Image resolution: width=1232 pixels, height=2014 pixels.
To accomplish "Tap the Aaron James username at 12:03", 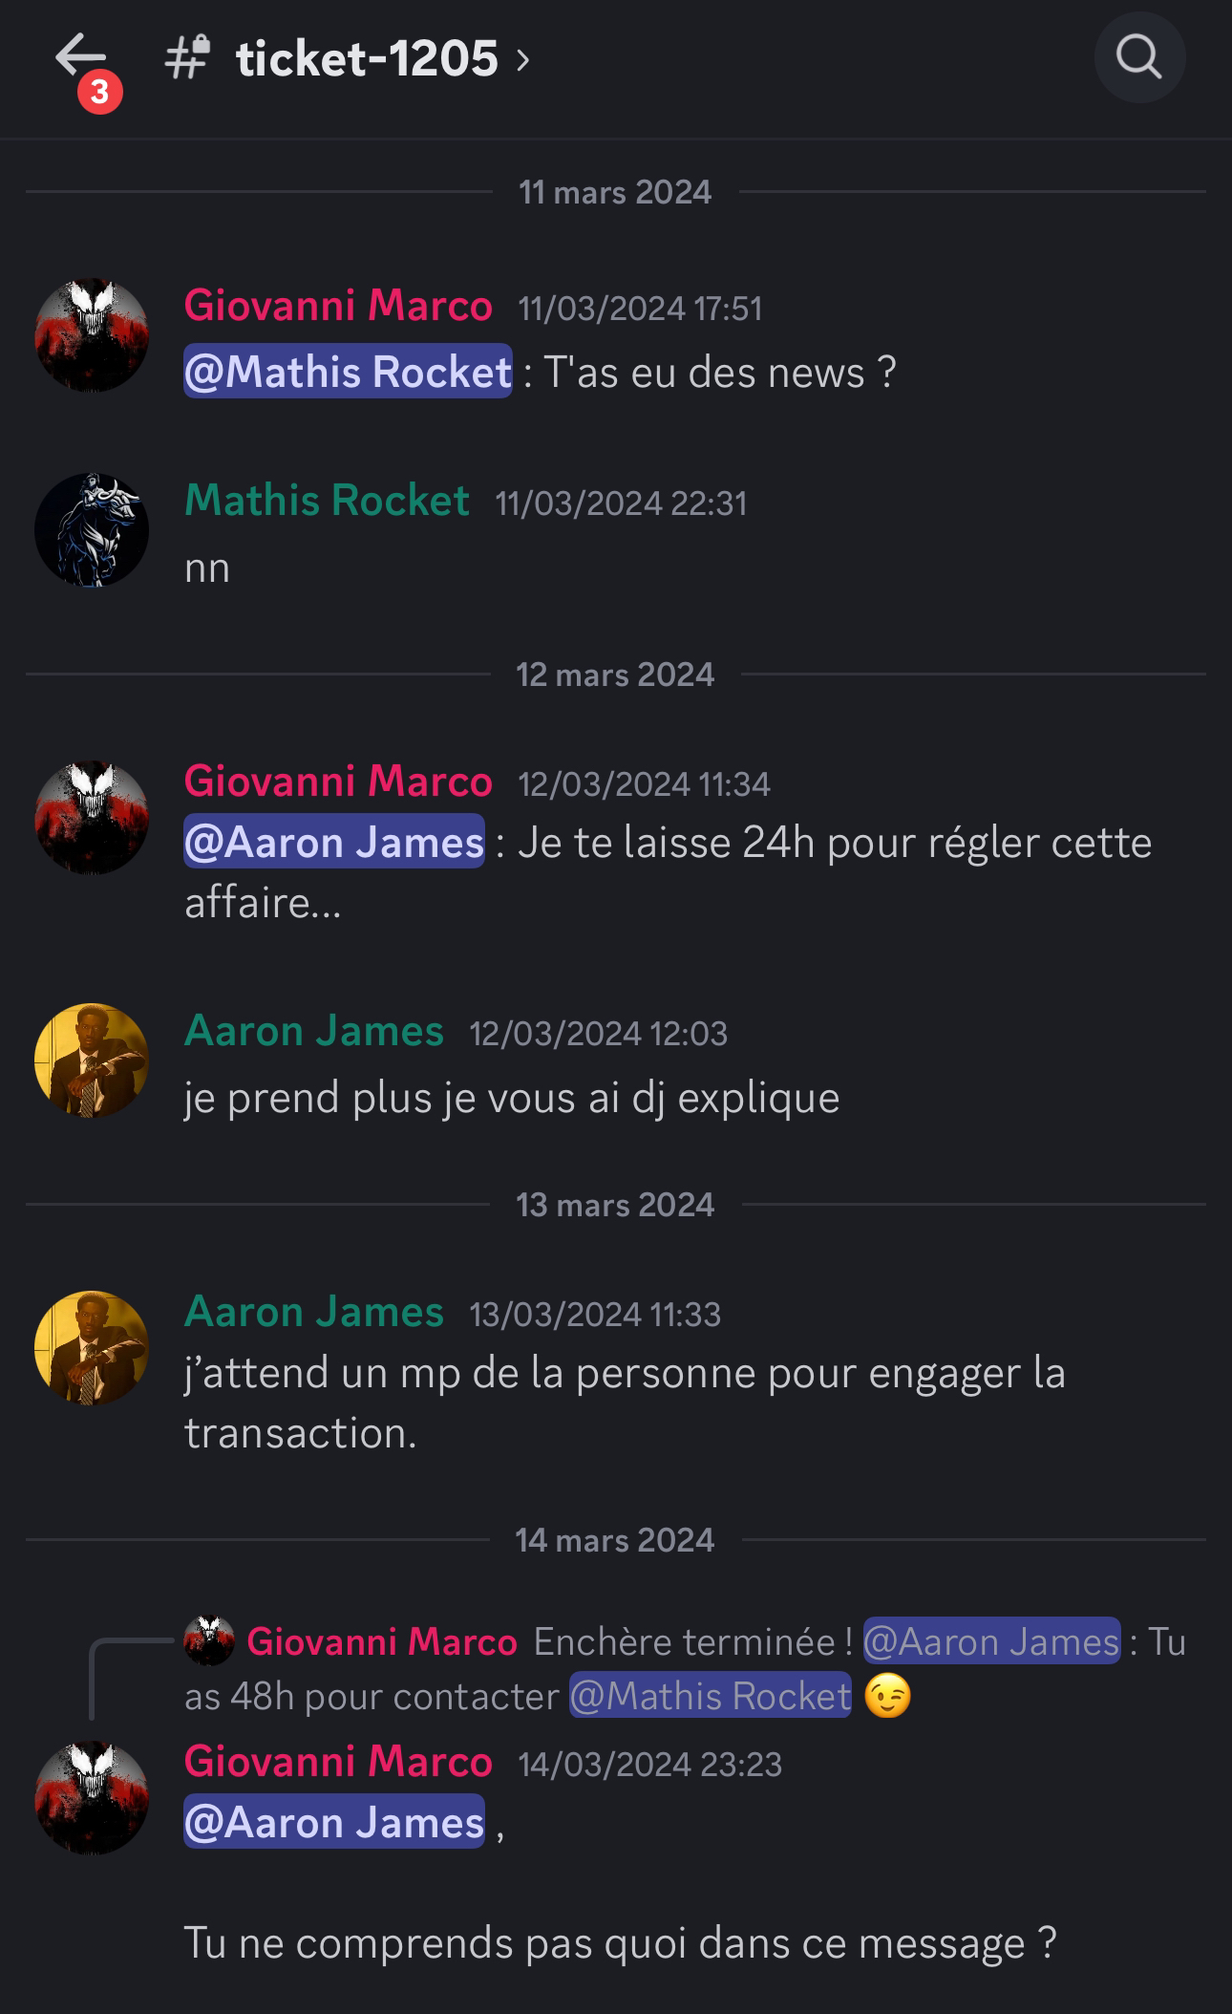I will click(314, 1031).
